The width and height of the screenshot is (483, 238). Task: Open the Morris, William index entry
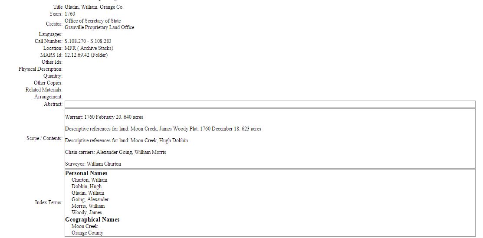(88, 206)
